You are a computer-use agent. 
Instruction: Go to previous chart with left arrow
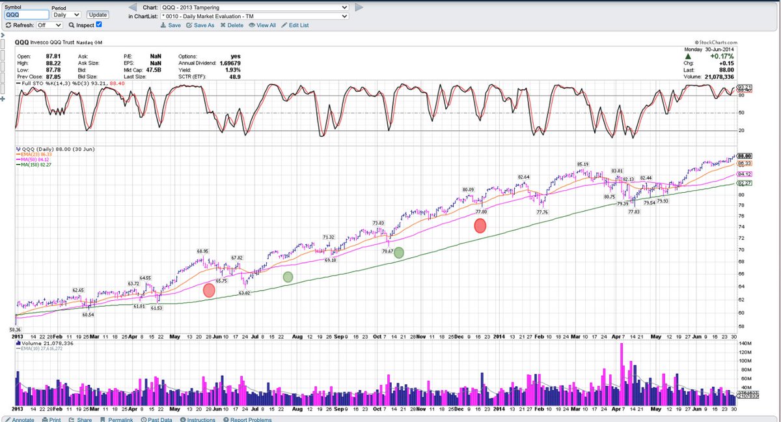[x=132, y=7]
